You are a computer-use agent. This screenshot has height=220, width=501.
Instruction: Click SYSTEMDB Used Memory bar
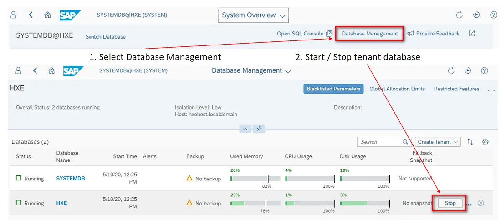256,179
